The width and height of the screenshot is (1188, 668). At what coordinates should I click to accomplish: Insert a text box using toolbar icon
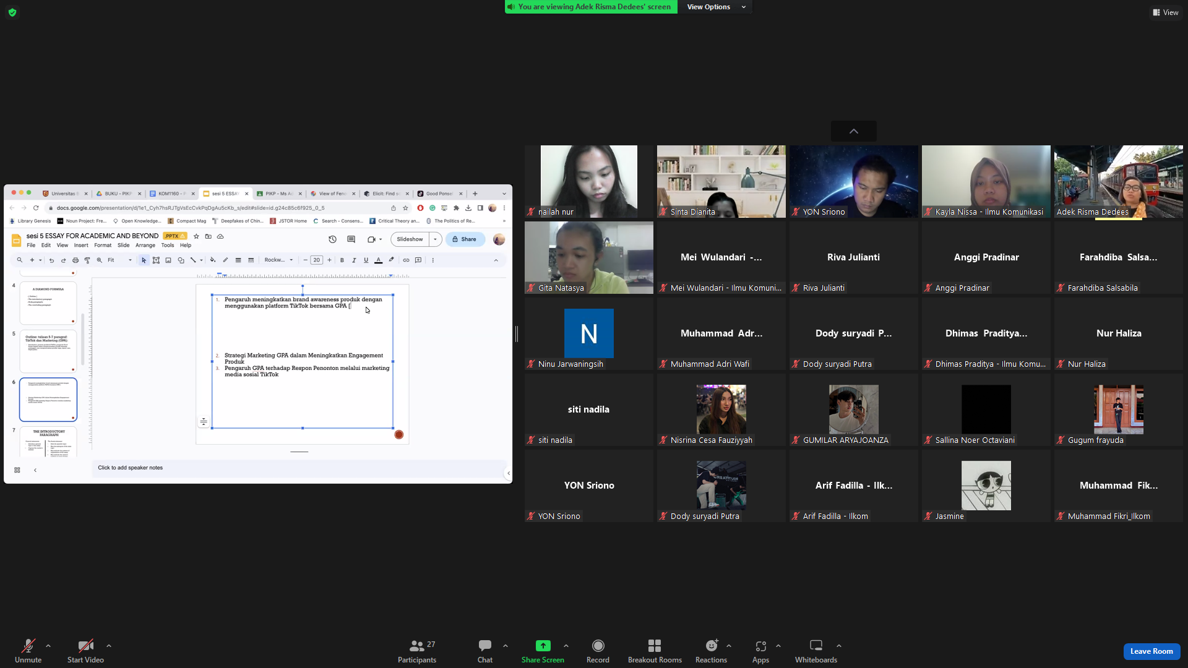coord(156,260)
